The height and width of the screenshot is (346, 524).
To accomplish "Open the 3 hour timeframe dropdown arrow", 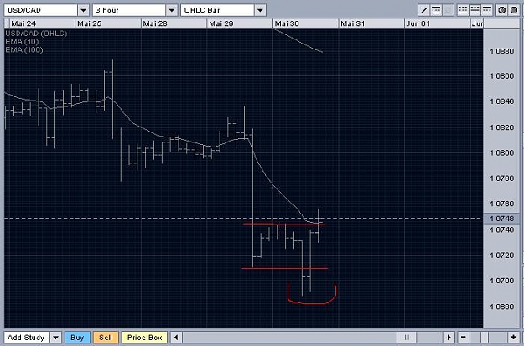I will [171, 10].
